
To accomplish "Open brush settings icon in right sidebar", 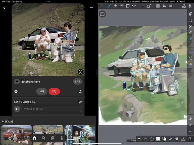I will pos(191,39).
